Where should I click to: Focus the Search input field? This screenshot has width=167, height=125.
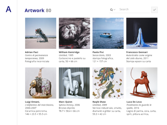tap(134, 9)
